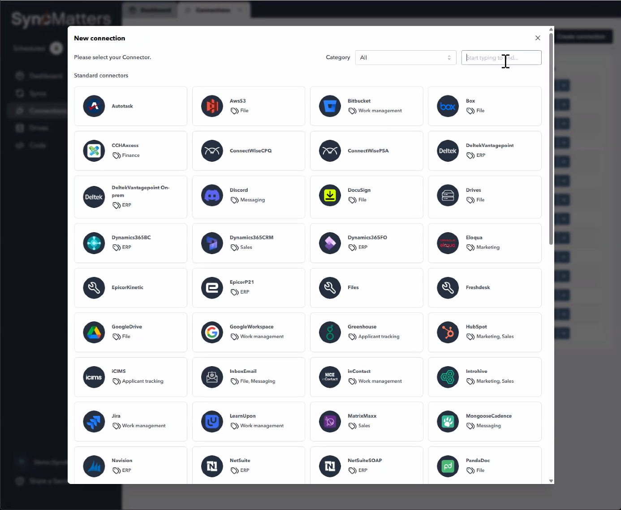The height and width of the screenshot is (510, 621).
Task: Choose the NetSuiteSOAP logo icon
Action: coord(330,466)
